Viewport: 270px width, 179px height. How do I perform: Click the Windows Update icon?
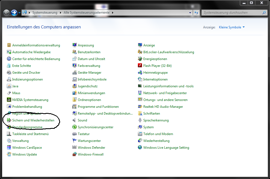point(9,154)
